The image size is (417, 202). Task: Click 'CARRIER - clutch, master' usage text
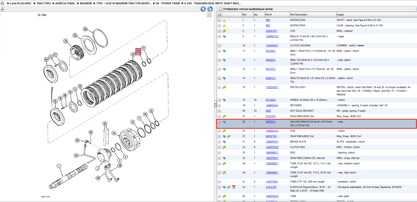pos(349,45)
